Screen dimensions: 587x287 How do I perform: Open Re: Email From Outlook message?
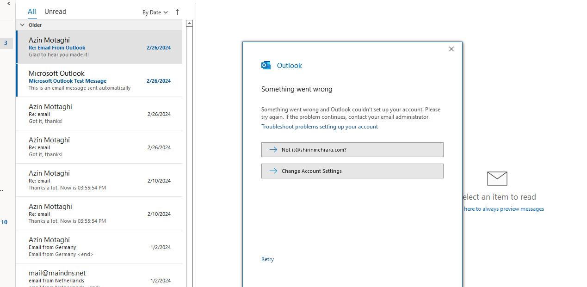(99, 47)
